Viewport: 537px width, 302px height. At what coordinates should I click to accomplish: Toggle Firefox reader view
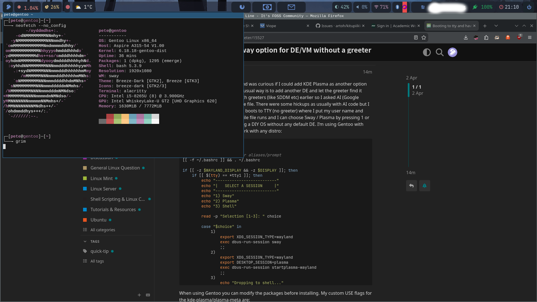click(x=416, y=37)
